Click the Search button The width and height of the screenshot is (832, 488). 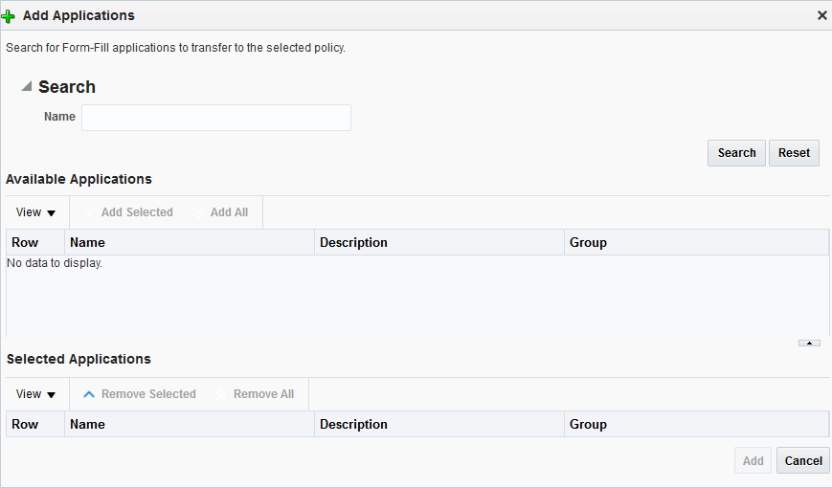coord(736,153)
